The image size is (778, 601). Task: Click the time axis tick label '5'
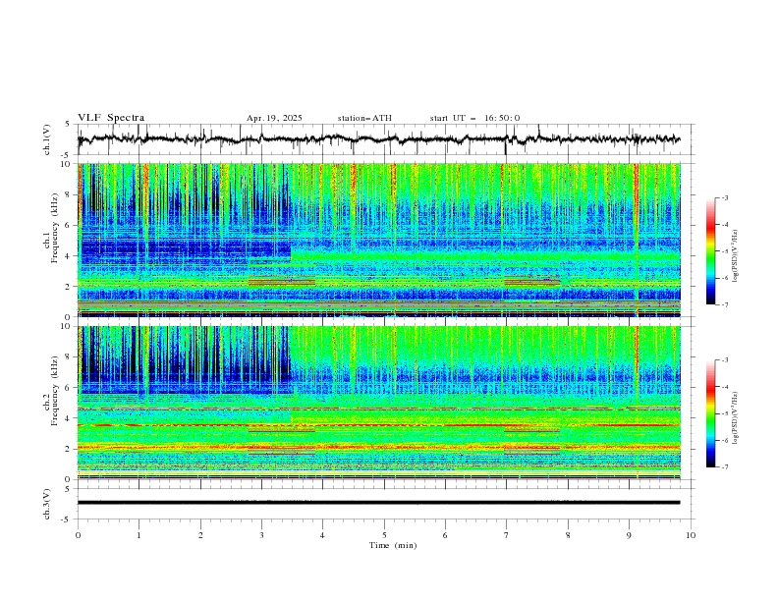coord(384,535)
